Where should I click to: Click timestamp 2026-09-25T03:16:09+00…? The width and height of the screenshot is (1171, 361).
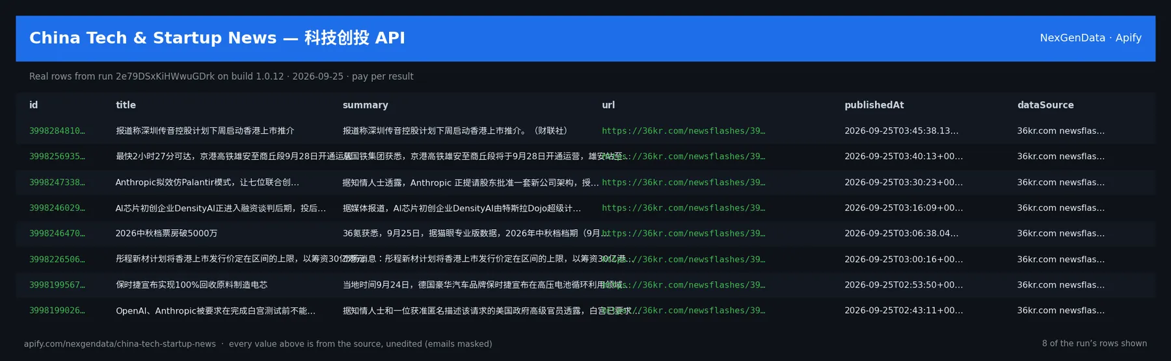[x=904, y=208]
